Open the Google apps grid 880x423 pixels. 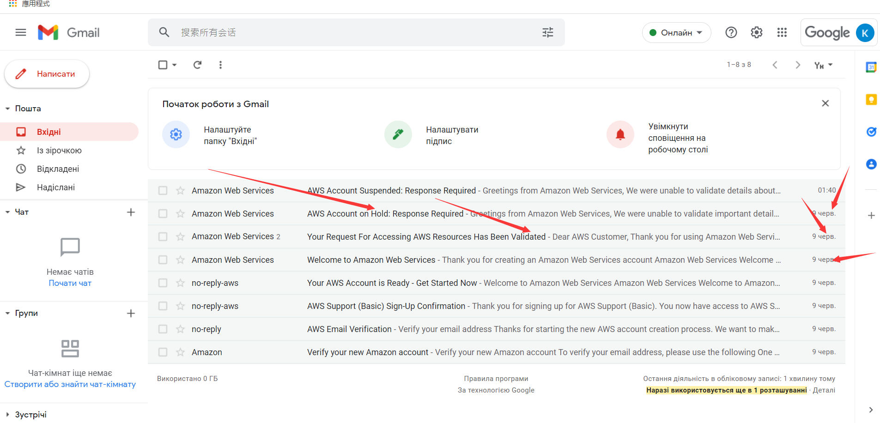(782, 32)
